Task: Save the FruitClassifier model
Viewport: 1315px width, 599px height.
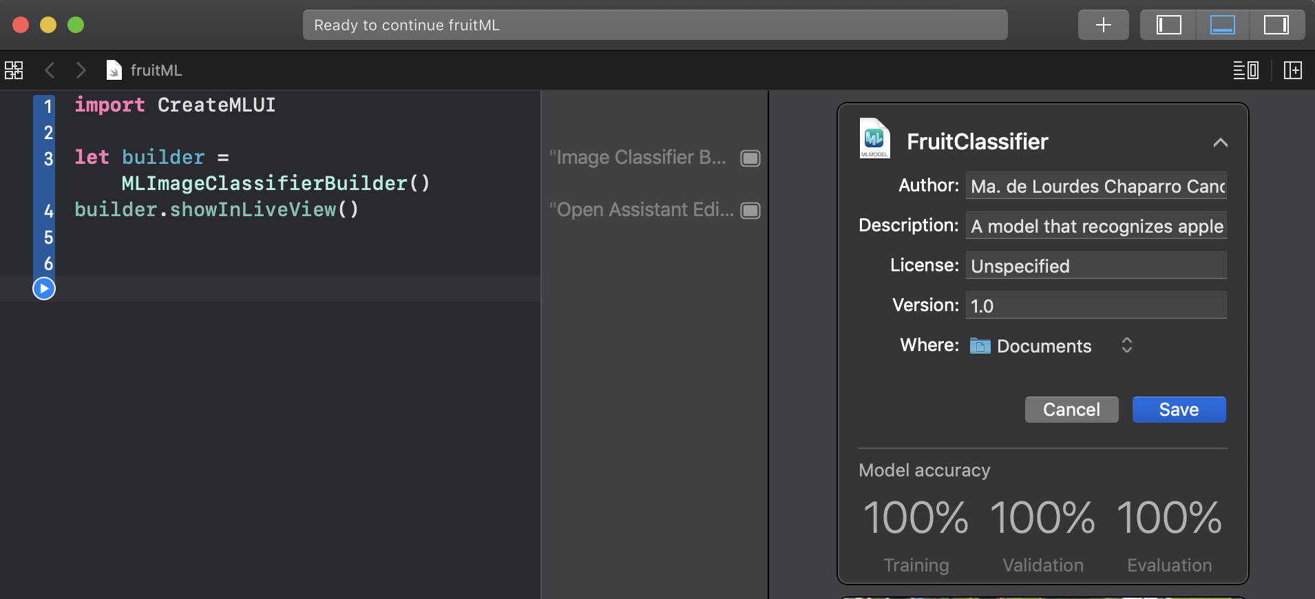Action: (x=1179, y=410)
